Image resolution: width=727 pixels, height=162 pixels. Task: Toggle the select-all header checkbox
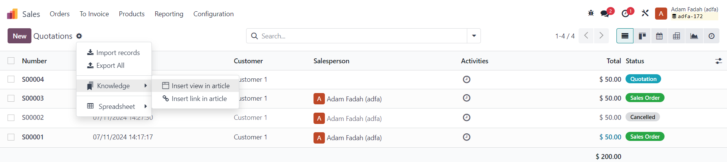coord(11,61)
